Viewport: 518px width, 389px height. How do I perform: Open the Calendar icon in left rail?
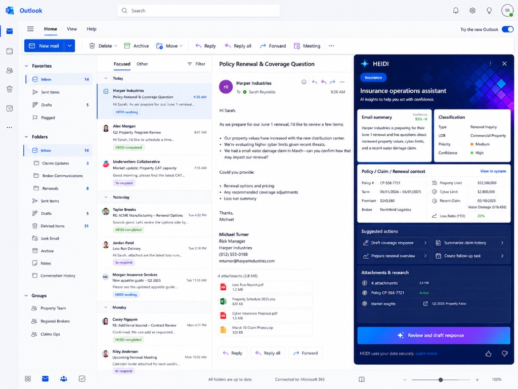click(x=10, y=51)
